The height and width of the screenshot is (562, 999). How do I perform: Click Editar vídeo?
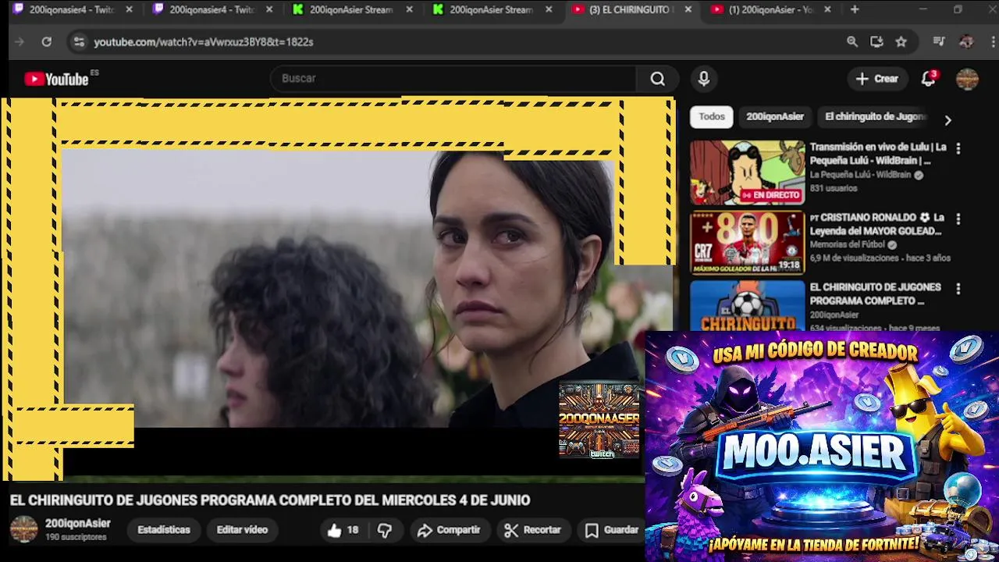[x=242, y=530]
